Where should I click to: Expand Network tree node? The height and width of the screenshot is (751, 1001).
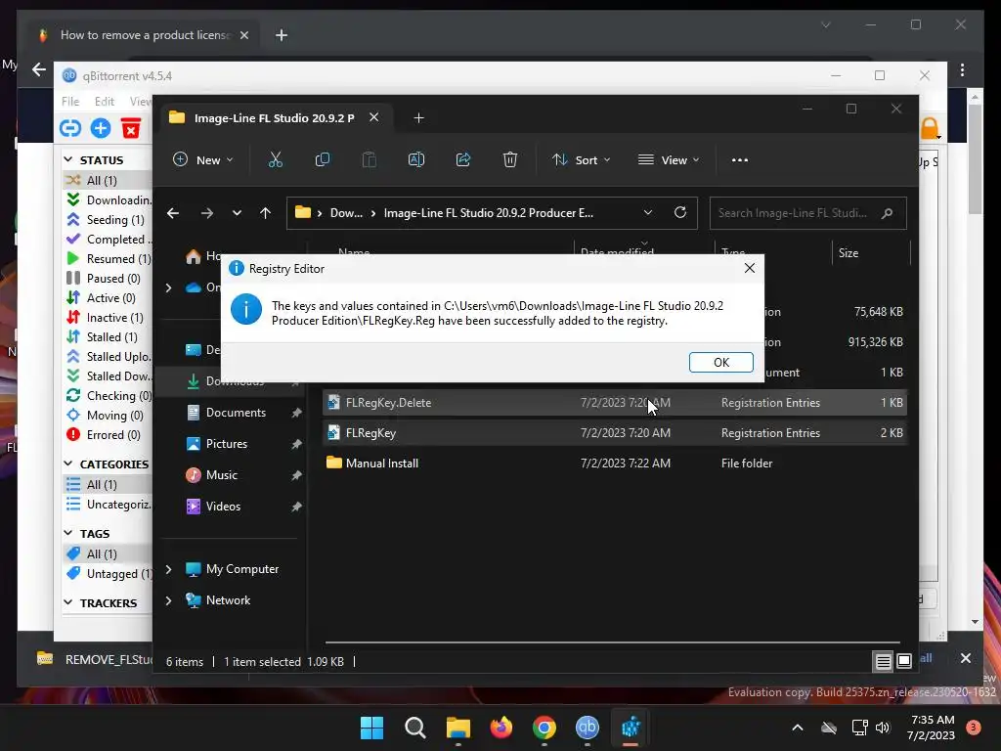click(x=168, y=600)
